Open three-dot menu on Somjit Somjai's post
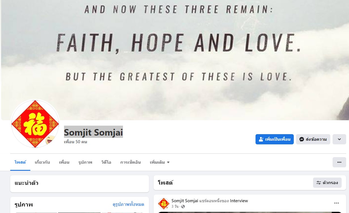The height and width of the screenshot is (213, 349). click(x=337, y=203)
